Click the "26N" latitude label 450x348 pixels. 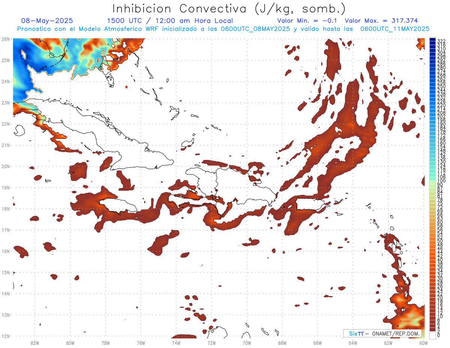pyautogui.click(x=5, y=39)
